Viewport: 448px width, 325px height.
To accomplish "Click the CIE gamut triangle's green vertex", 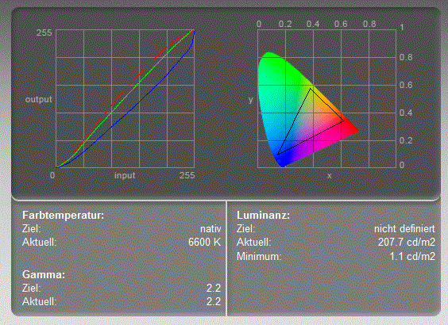I will click(x=311, y=89).
